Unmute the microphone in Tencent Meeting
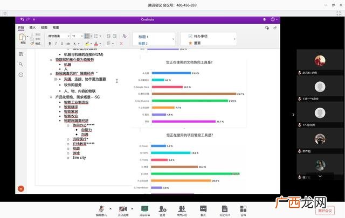 click(x=101, y=211)
